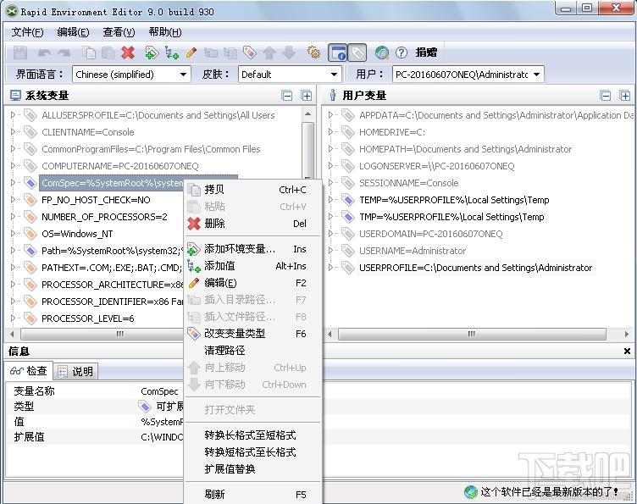Click the Copy toolbar icon

pyautogui.click(x=89, y=53)
